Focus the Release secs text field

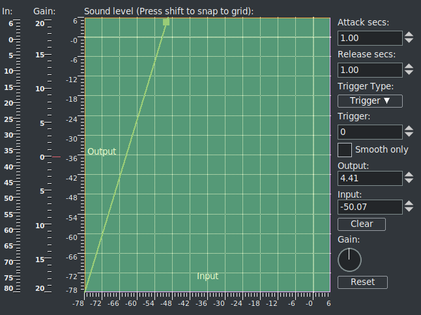point(370,70)
